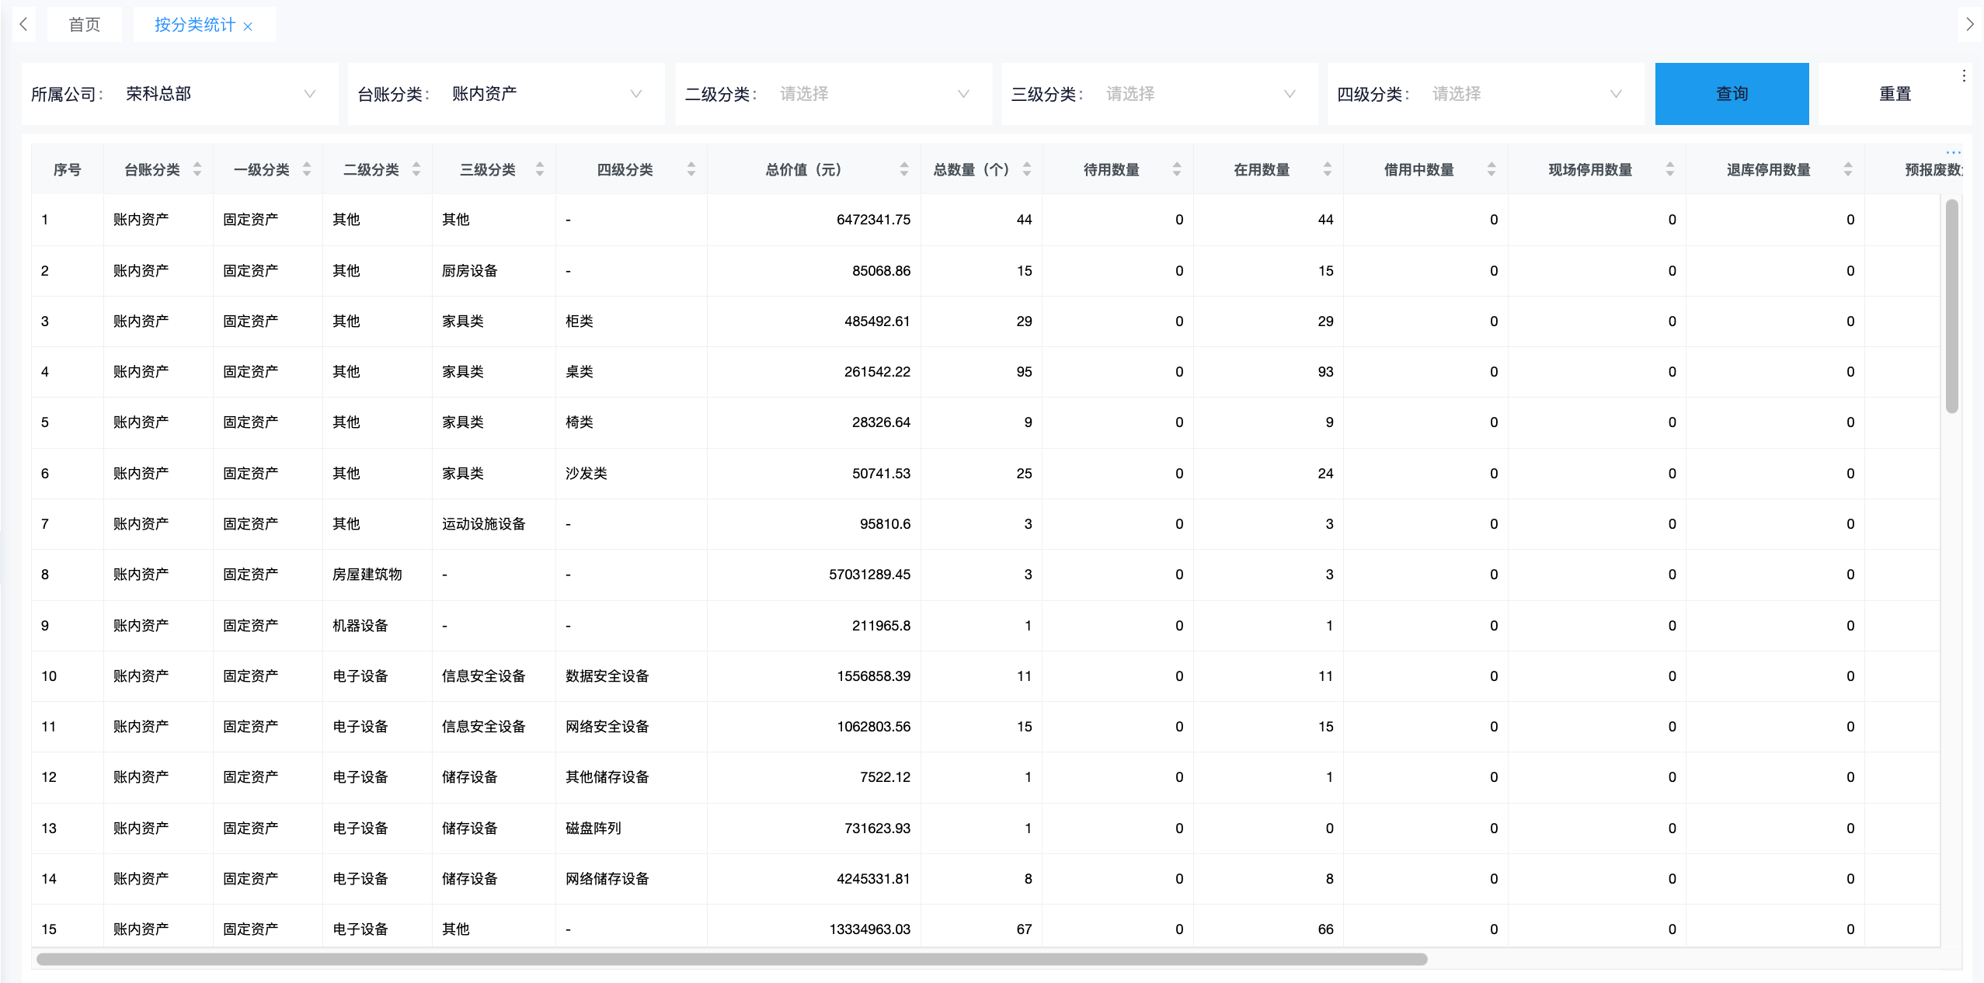Sort by 四级分类 column
Screen dimensions: 1984x983
(691, 169)
